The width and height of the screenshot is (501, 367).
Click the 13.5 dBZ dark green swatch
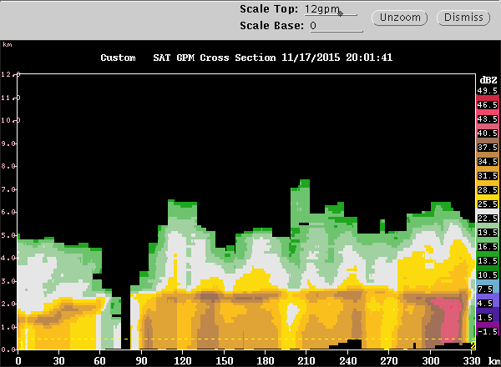tap(487, 260)
